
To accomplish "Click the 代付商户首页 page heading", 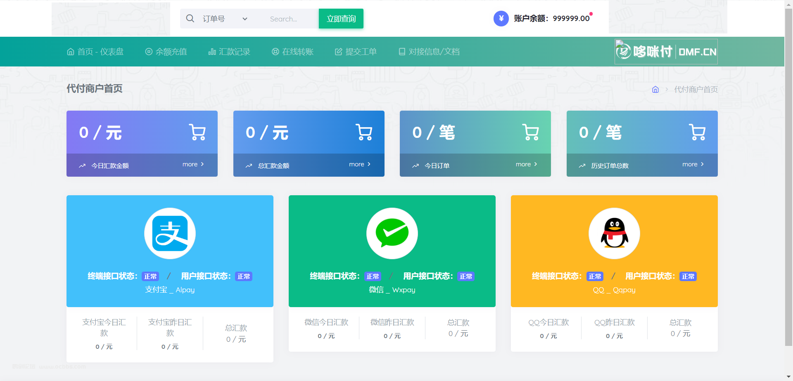I will coord(95,88).
